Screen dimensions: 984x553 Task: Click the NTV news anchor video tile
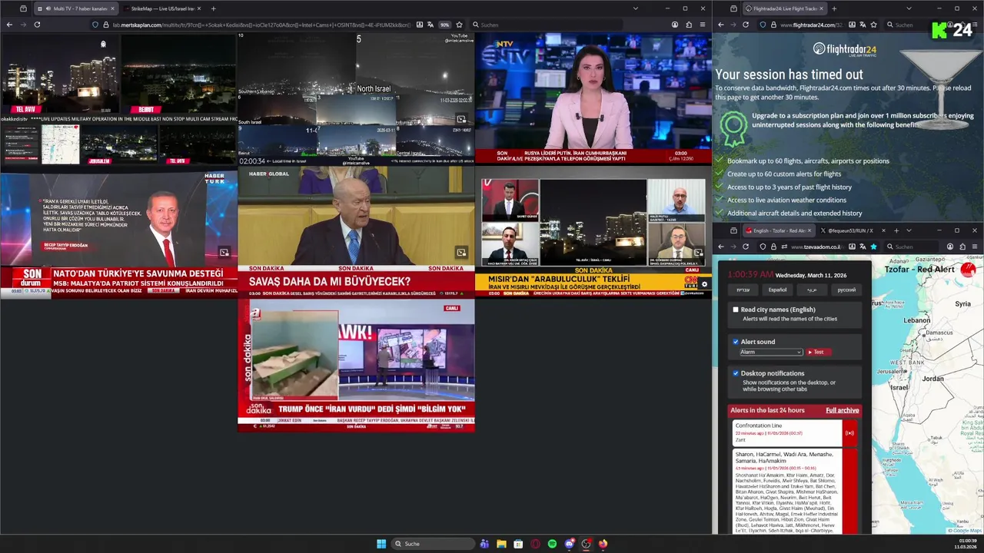click(x=593, y=98)
